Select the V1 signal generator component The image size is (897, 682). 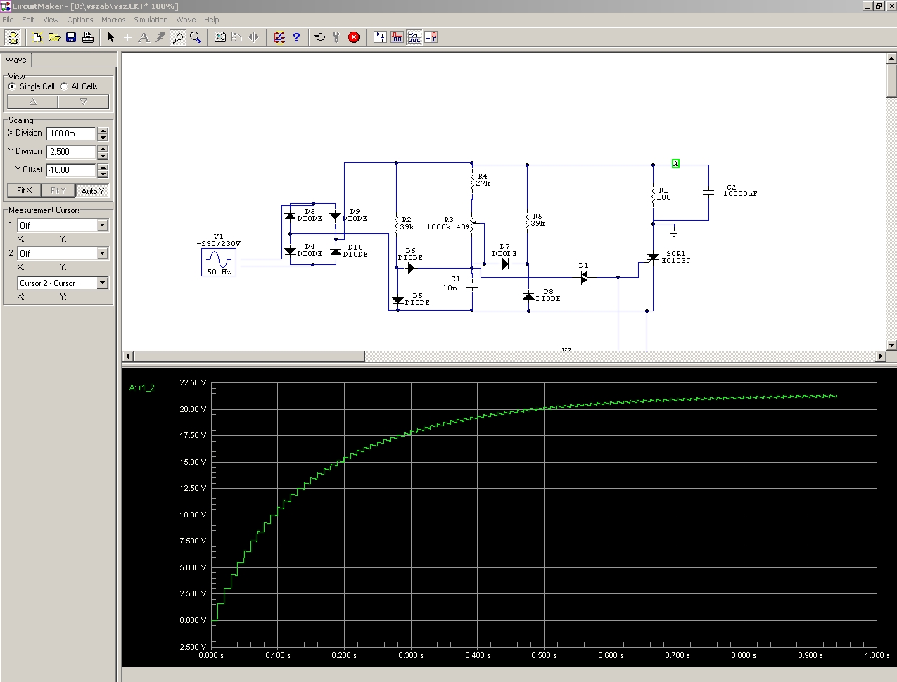tap(219, 262)
